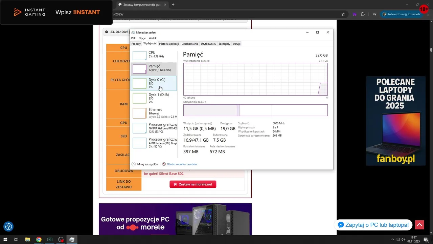The width and height of the screenshot is (433, 244).
Task: Click purple extension icon in Chrome toolbar
Action: point(355,14)
